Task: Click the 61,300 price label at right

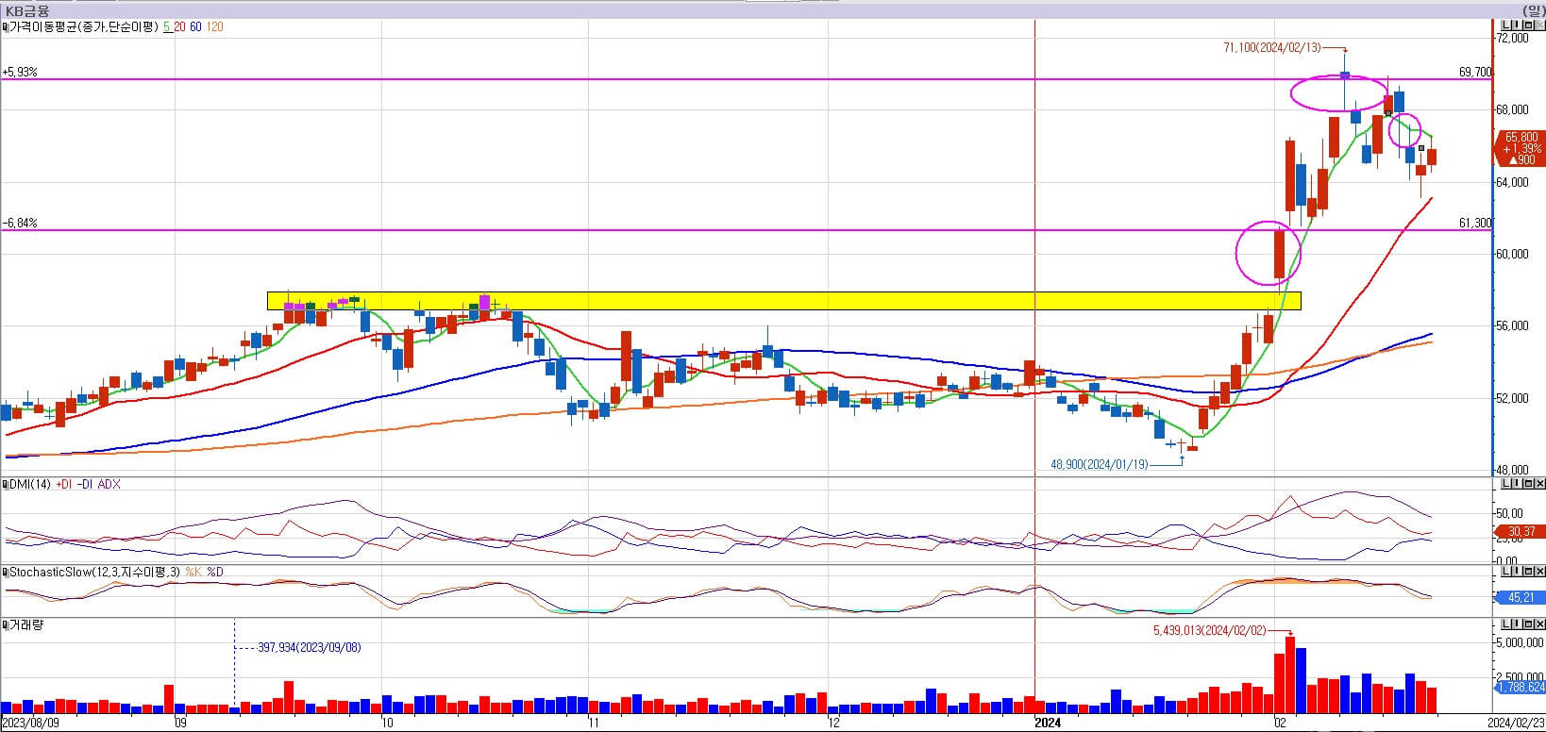Action: coord(1475,223)
